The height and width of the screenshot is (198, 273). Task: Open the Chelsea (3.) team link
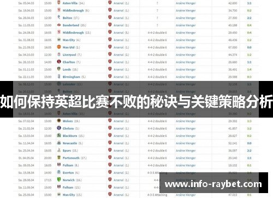pyautogui.click(x=68, y=129)
